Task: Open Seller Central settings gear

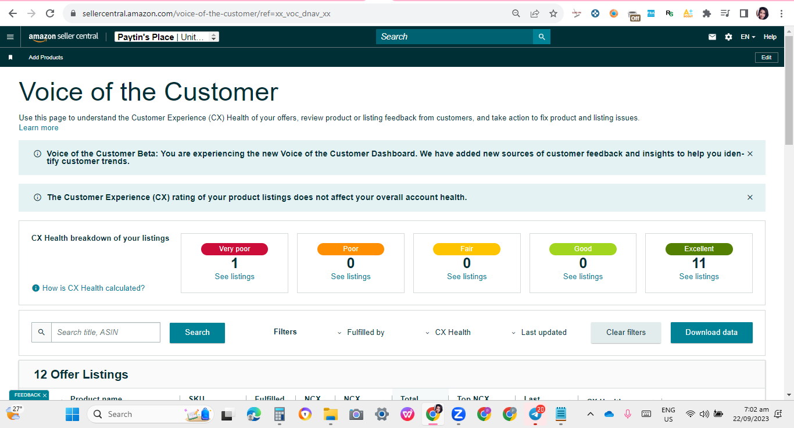Action: click(x=728, y=37)
